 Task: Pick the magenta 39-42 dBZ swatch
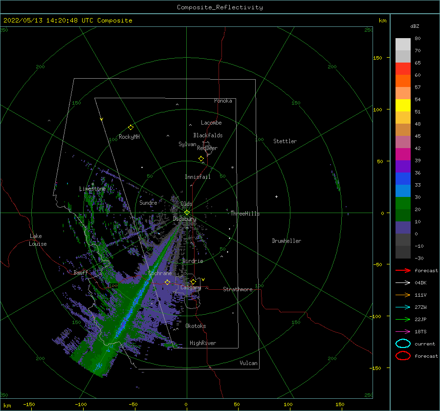click(403, 154)
